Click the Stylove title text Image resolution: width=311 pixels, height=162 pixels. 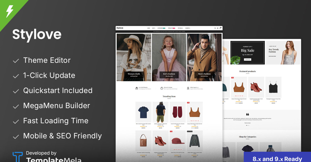37,34
